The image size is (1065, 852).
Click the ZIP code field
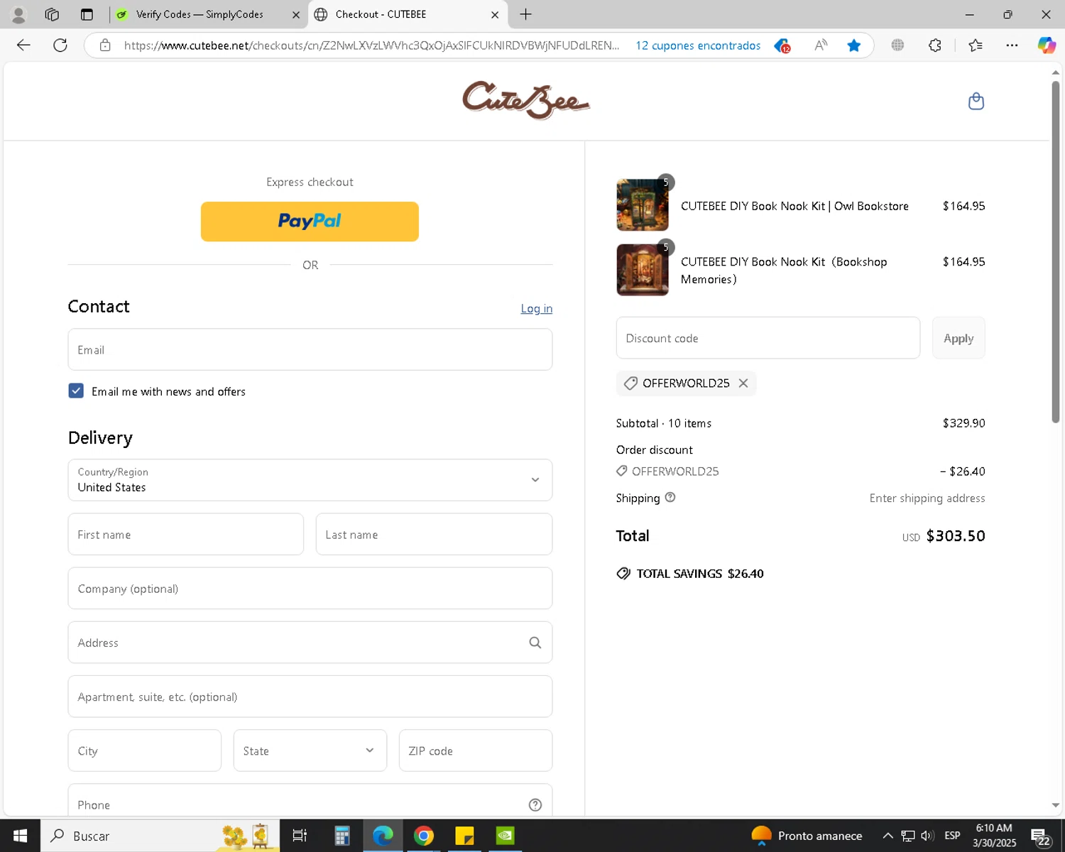tap(476, 750)
